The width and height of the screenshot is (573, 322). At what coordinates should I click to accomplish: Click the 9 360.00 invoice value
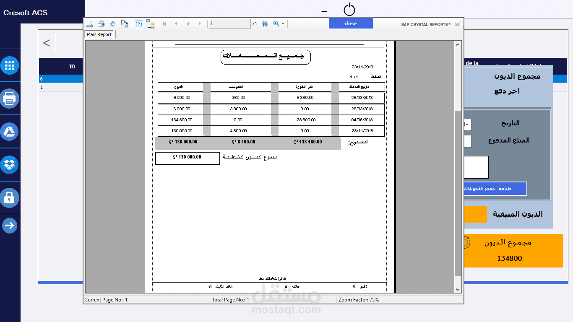click(305, 98)
